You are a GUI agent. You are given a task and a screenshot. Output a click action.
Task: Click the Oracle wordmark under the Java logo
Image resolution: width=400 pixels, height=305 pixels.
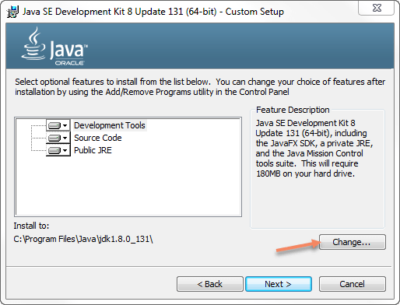[69, 63]
